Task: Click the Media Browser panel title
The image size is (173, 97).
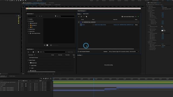Action: (x=30, y=14)
